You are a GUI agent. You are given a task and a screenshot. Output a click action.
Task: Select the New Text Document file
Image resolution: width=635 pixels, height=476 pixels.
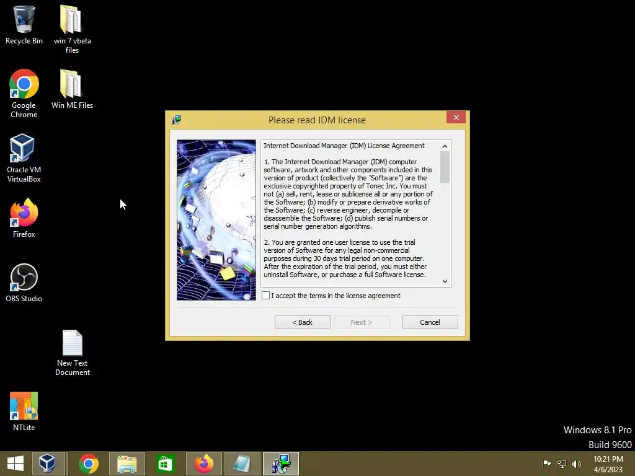point(72,353)
